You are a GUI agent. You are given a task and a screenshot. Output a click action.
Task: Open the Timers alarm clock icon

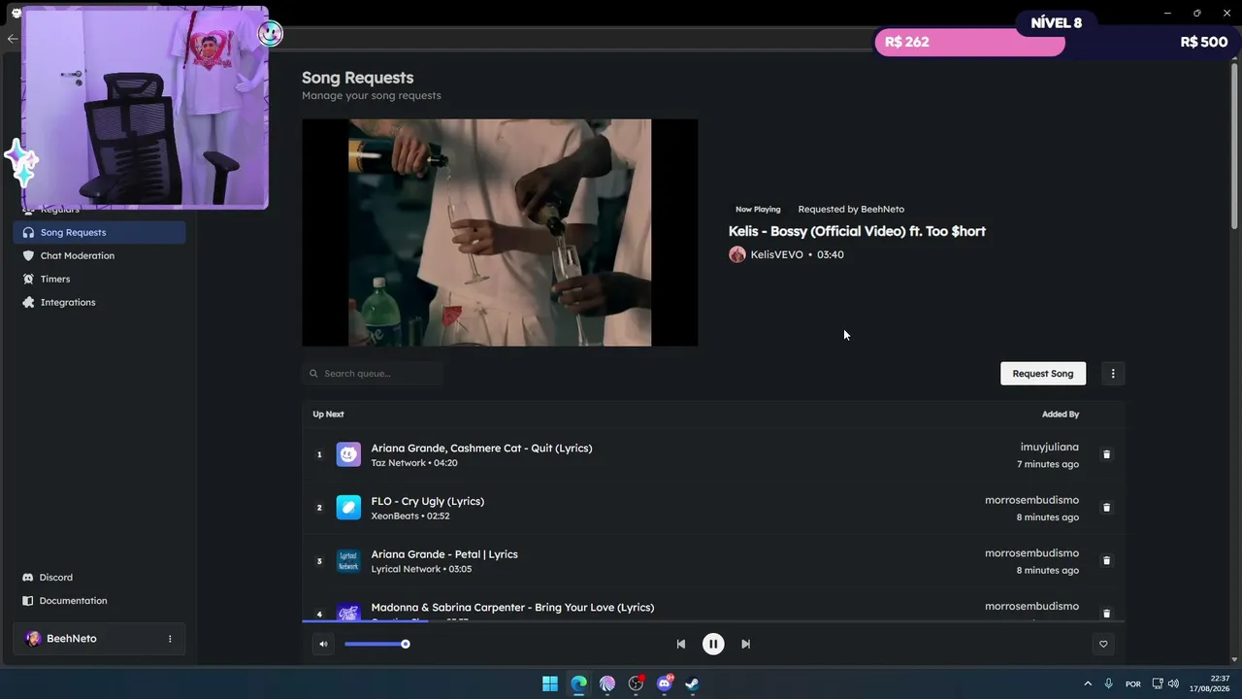coord(28,280)
